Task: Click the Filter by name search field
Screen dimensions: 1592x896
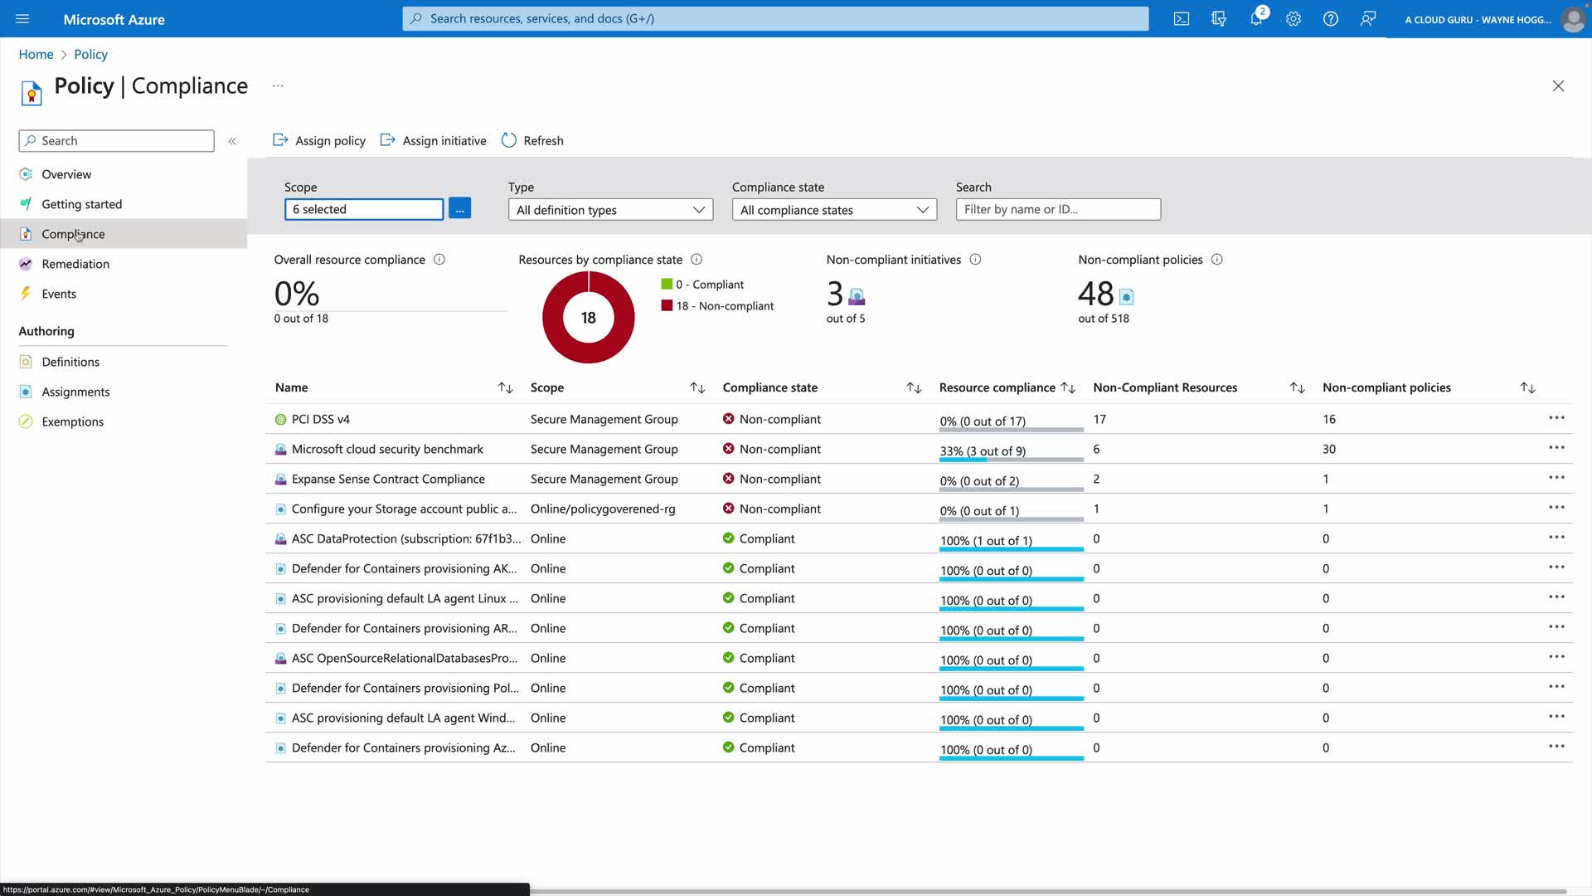Action: [x=1058, y=210]
